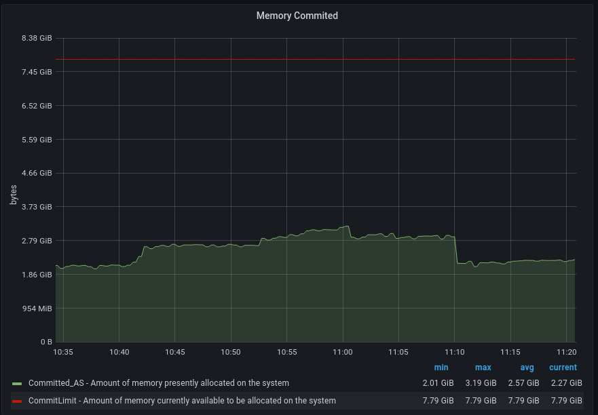This screenshot has width=598, height=415.
Task: Click the green Committed_AS color swatch
Action: click(x=17, y=383)
